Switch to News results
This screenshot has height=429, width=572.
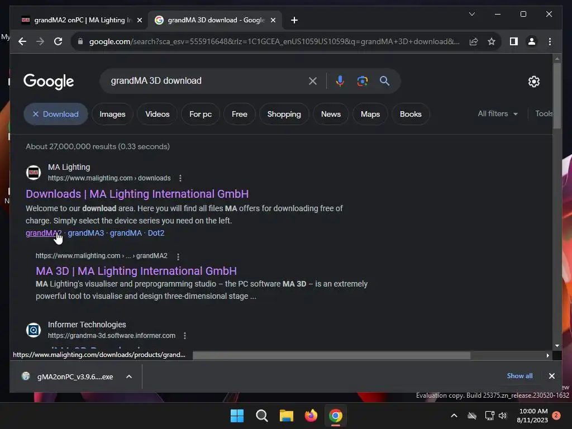point(331,114)
